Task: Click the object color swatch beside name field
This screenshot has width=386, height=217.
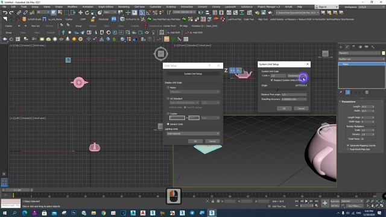Action: point(384,53)
